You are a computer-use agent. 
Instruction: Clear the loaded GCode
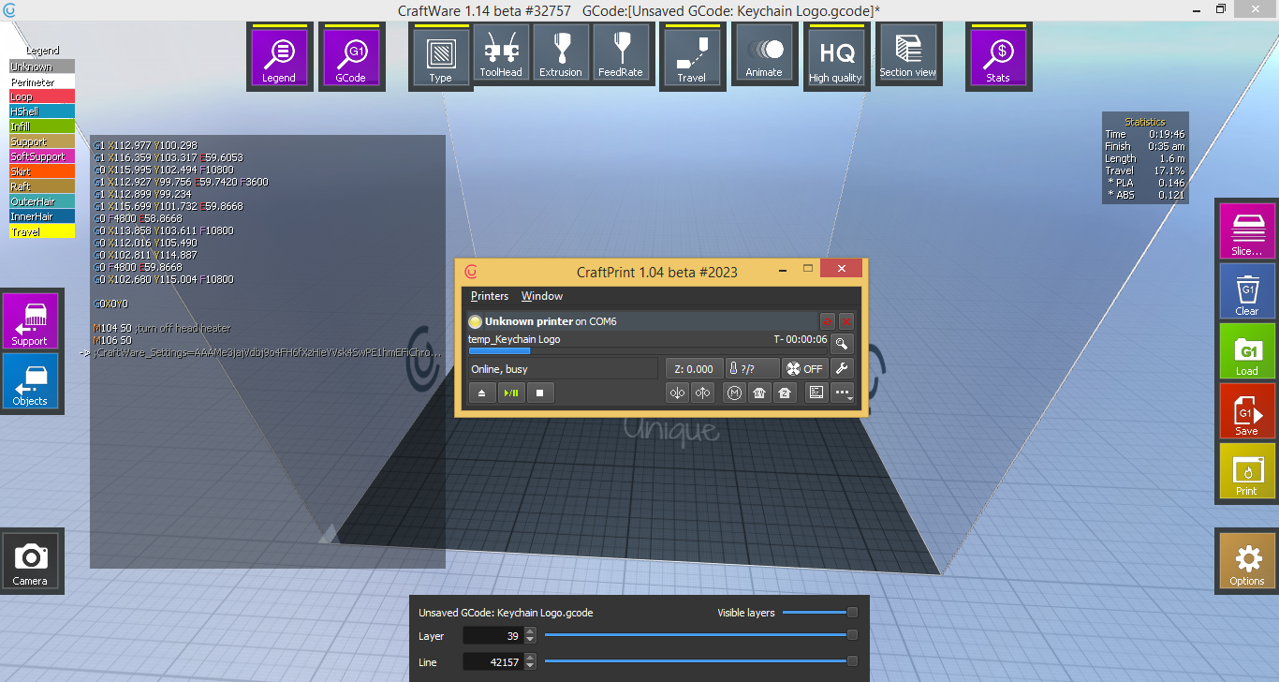(x=1247, y=291)
